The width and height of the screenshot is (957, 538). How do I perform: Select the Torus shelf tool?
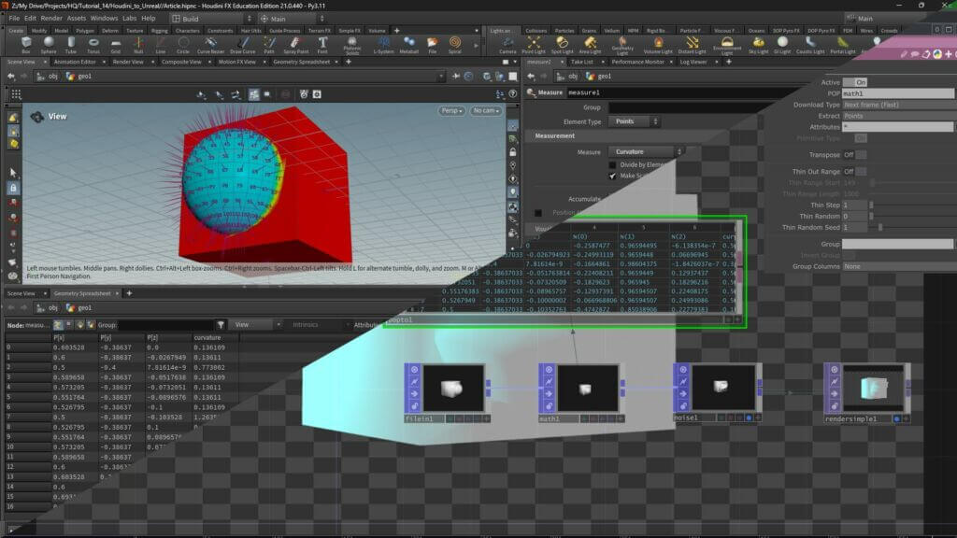point(93,45)
